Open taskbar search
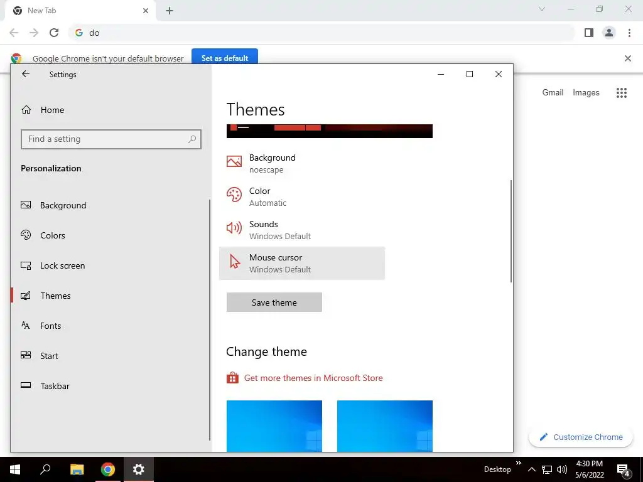Screen dimensions: 643x482 click(x=45, y=469)
